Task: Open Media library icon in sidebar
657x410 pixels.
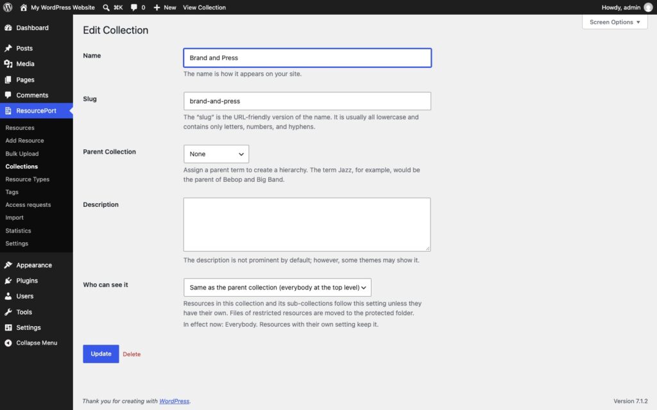Action: click(8, 63)
